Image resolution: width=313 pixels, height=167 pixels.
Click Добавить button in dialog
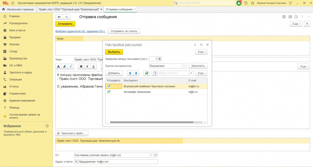[114, 73]
